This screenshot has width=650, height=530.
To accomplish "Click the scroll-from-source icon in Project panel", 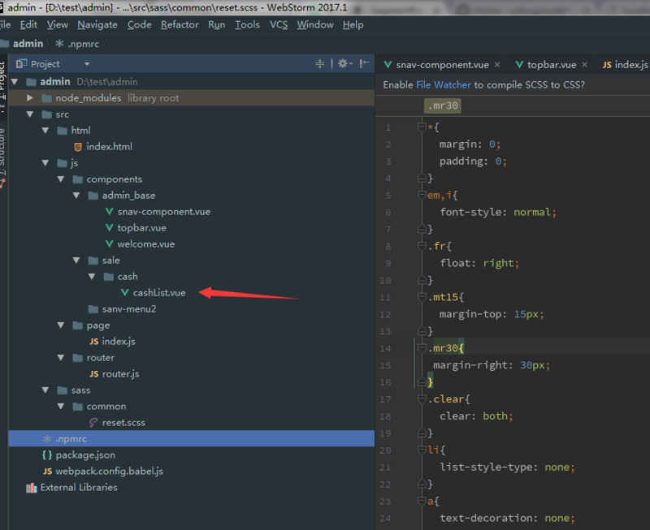I will pyautogui.click(x=320, y=64).
